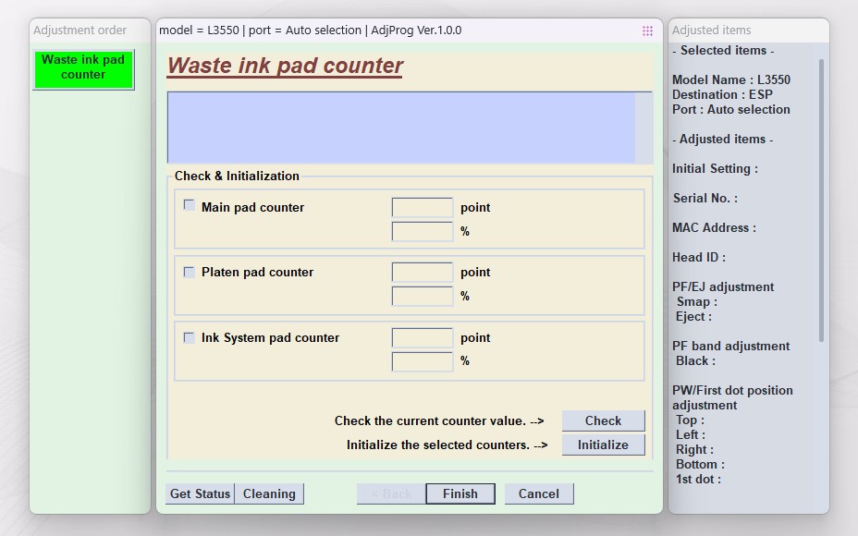Focus the Platen pad counter point field

[422, 272]
